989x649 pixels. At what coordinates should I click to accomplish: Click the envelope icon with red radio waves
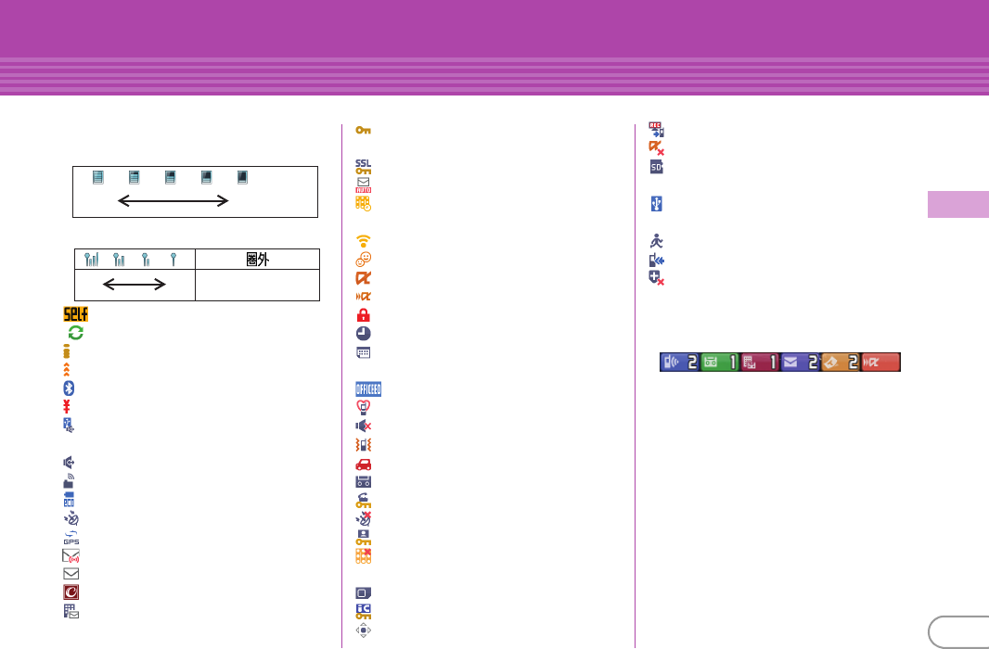tap(71, 555)
